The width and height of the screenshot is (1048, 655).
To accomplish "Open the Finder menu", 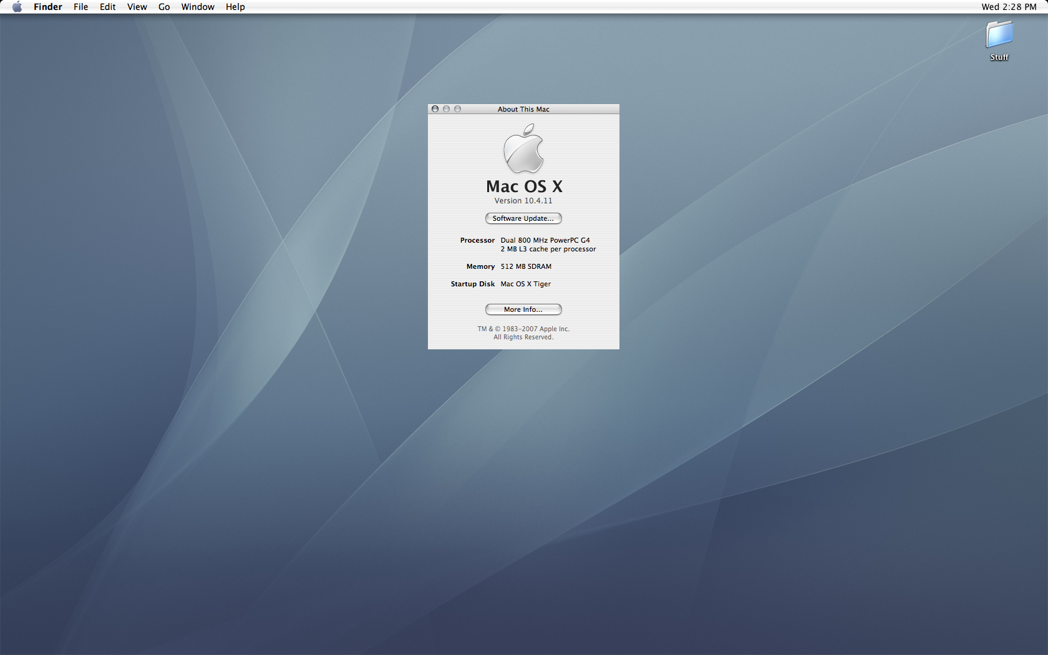I will coord(48,7).
